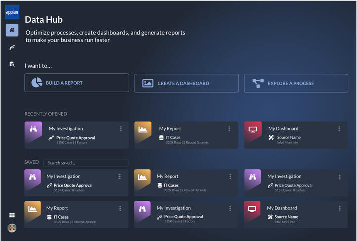
Task: Open first saved My Investigation card title
Action: coord(63,176)
